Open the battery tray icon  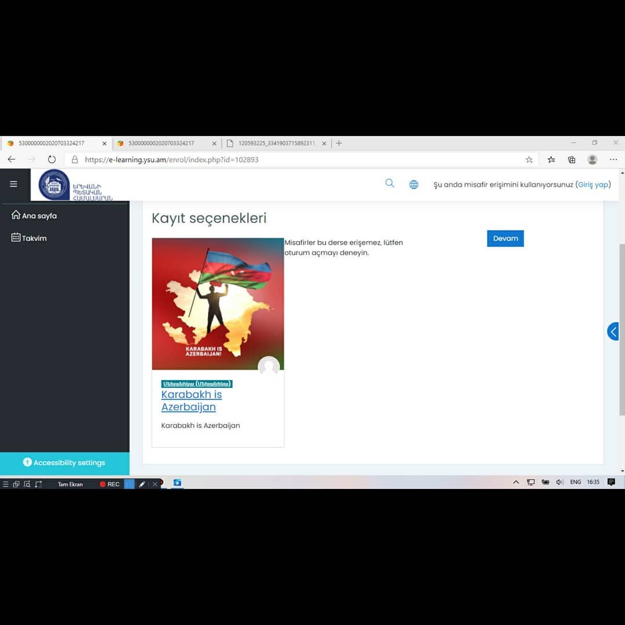545,482
